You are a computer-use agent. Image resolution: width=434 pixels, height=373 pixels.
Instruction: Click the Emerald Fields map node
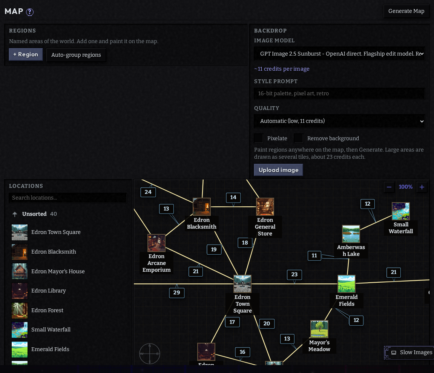pos(347,284)
